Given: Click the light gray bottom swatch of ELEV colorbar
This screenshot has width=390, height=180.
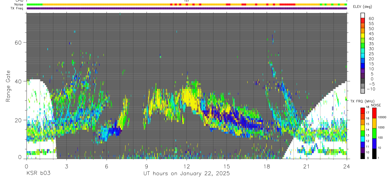Looking at the screenshot, I should pos(363,91).
